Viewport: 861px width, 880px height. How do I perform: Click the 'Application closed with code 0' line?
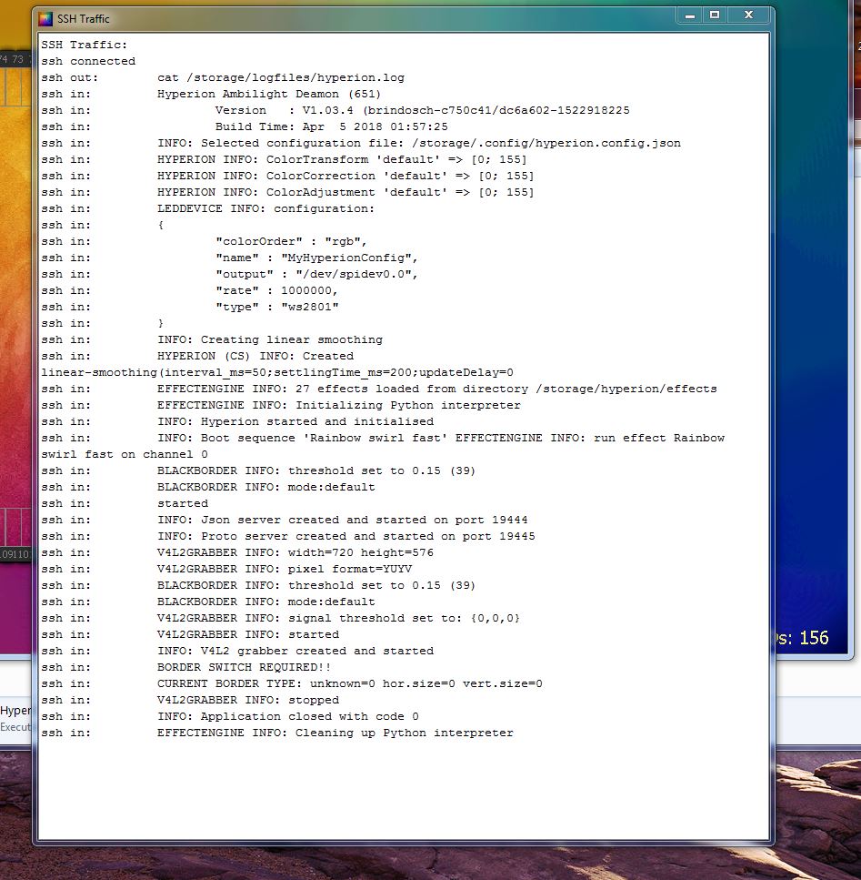(x=287, y=716)
